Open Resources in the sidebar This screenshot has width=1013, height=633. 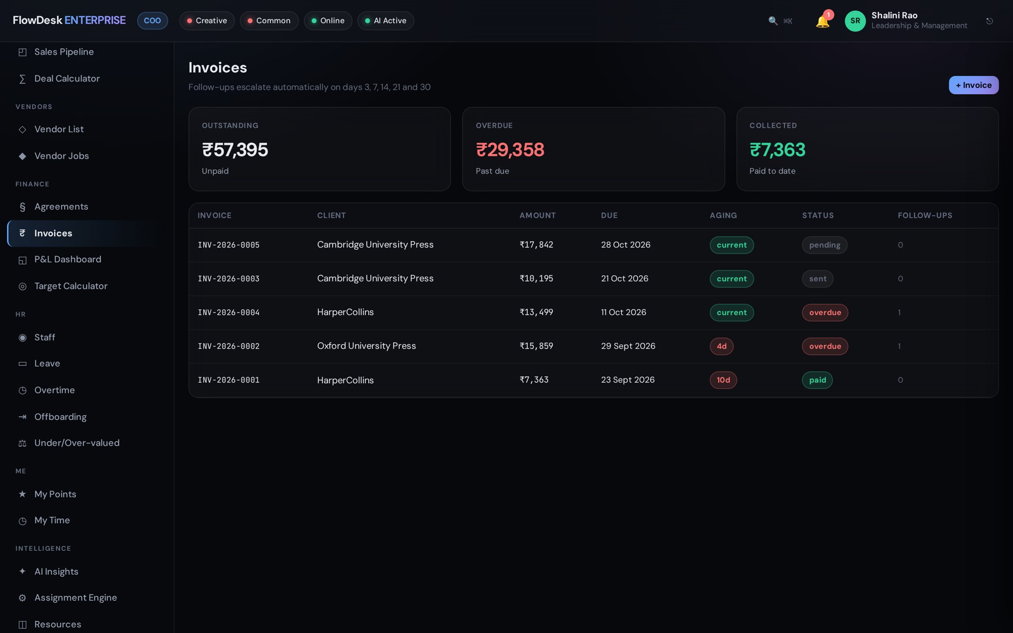point(87,624)
